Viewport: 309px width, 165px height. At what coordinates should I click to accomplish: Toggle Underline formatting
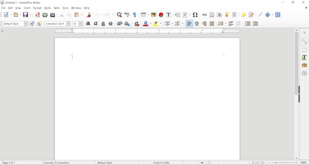[x=103, y=24]
